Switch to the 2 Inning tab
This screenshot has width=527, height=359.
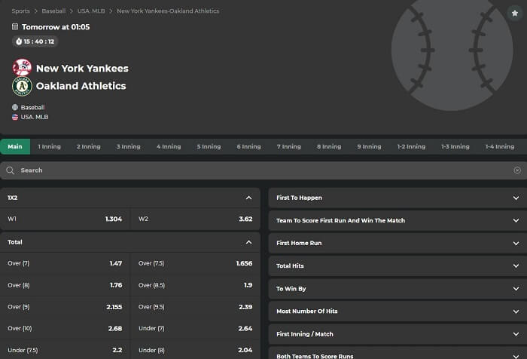pos(89,146)
